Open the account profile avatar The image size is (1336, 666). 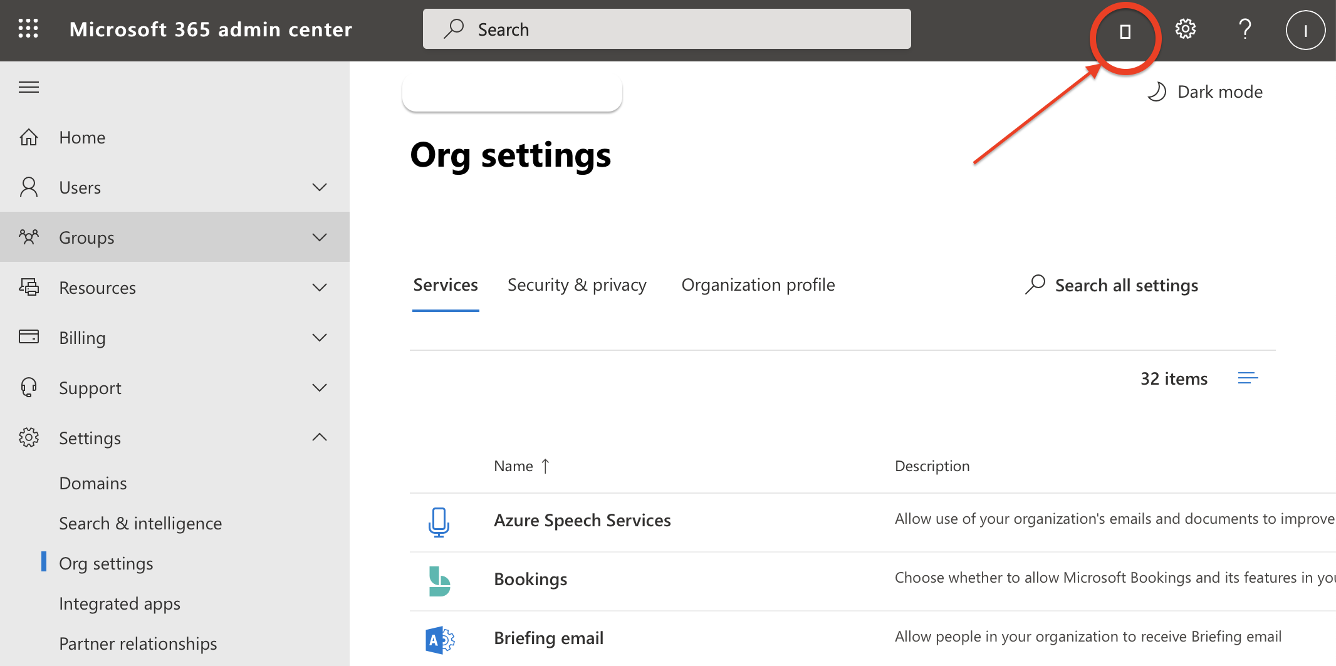click(x=1305, y=30)
